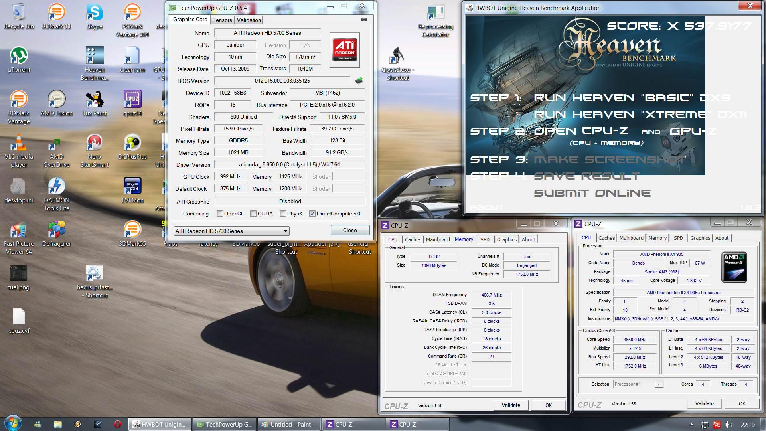Launch Tux Paint shortcut
This screenshot has width=766, height=431.
[x=95, y=103]
